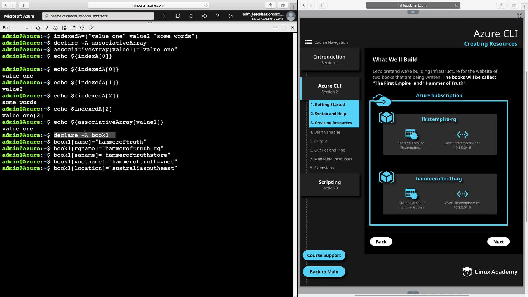This screenshot has width=528, height=297.
Task: Expand the Bash shell type dropdown
Action: point(15,28)
